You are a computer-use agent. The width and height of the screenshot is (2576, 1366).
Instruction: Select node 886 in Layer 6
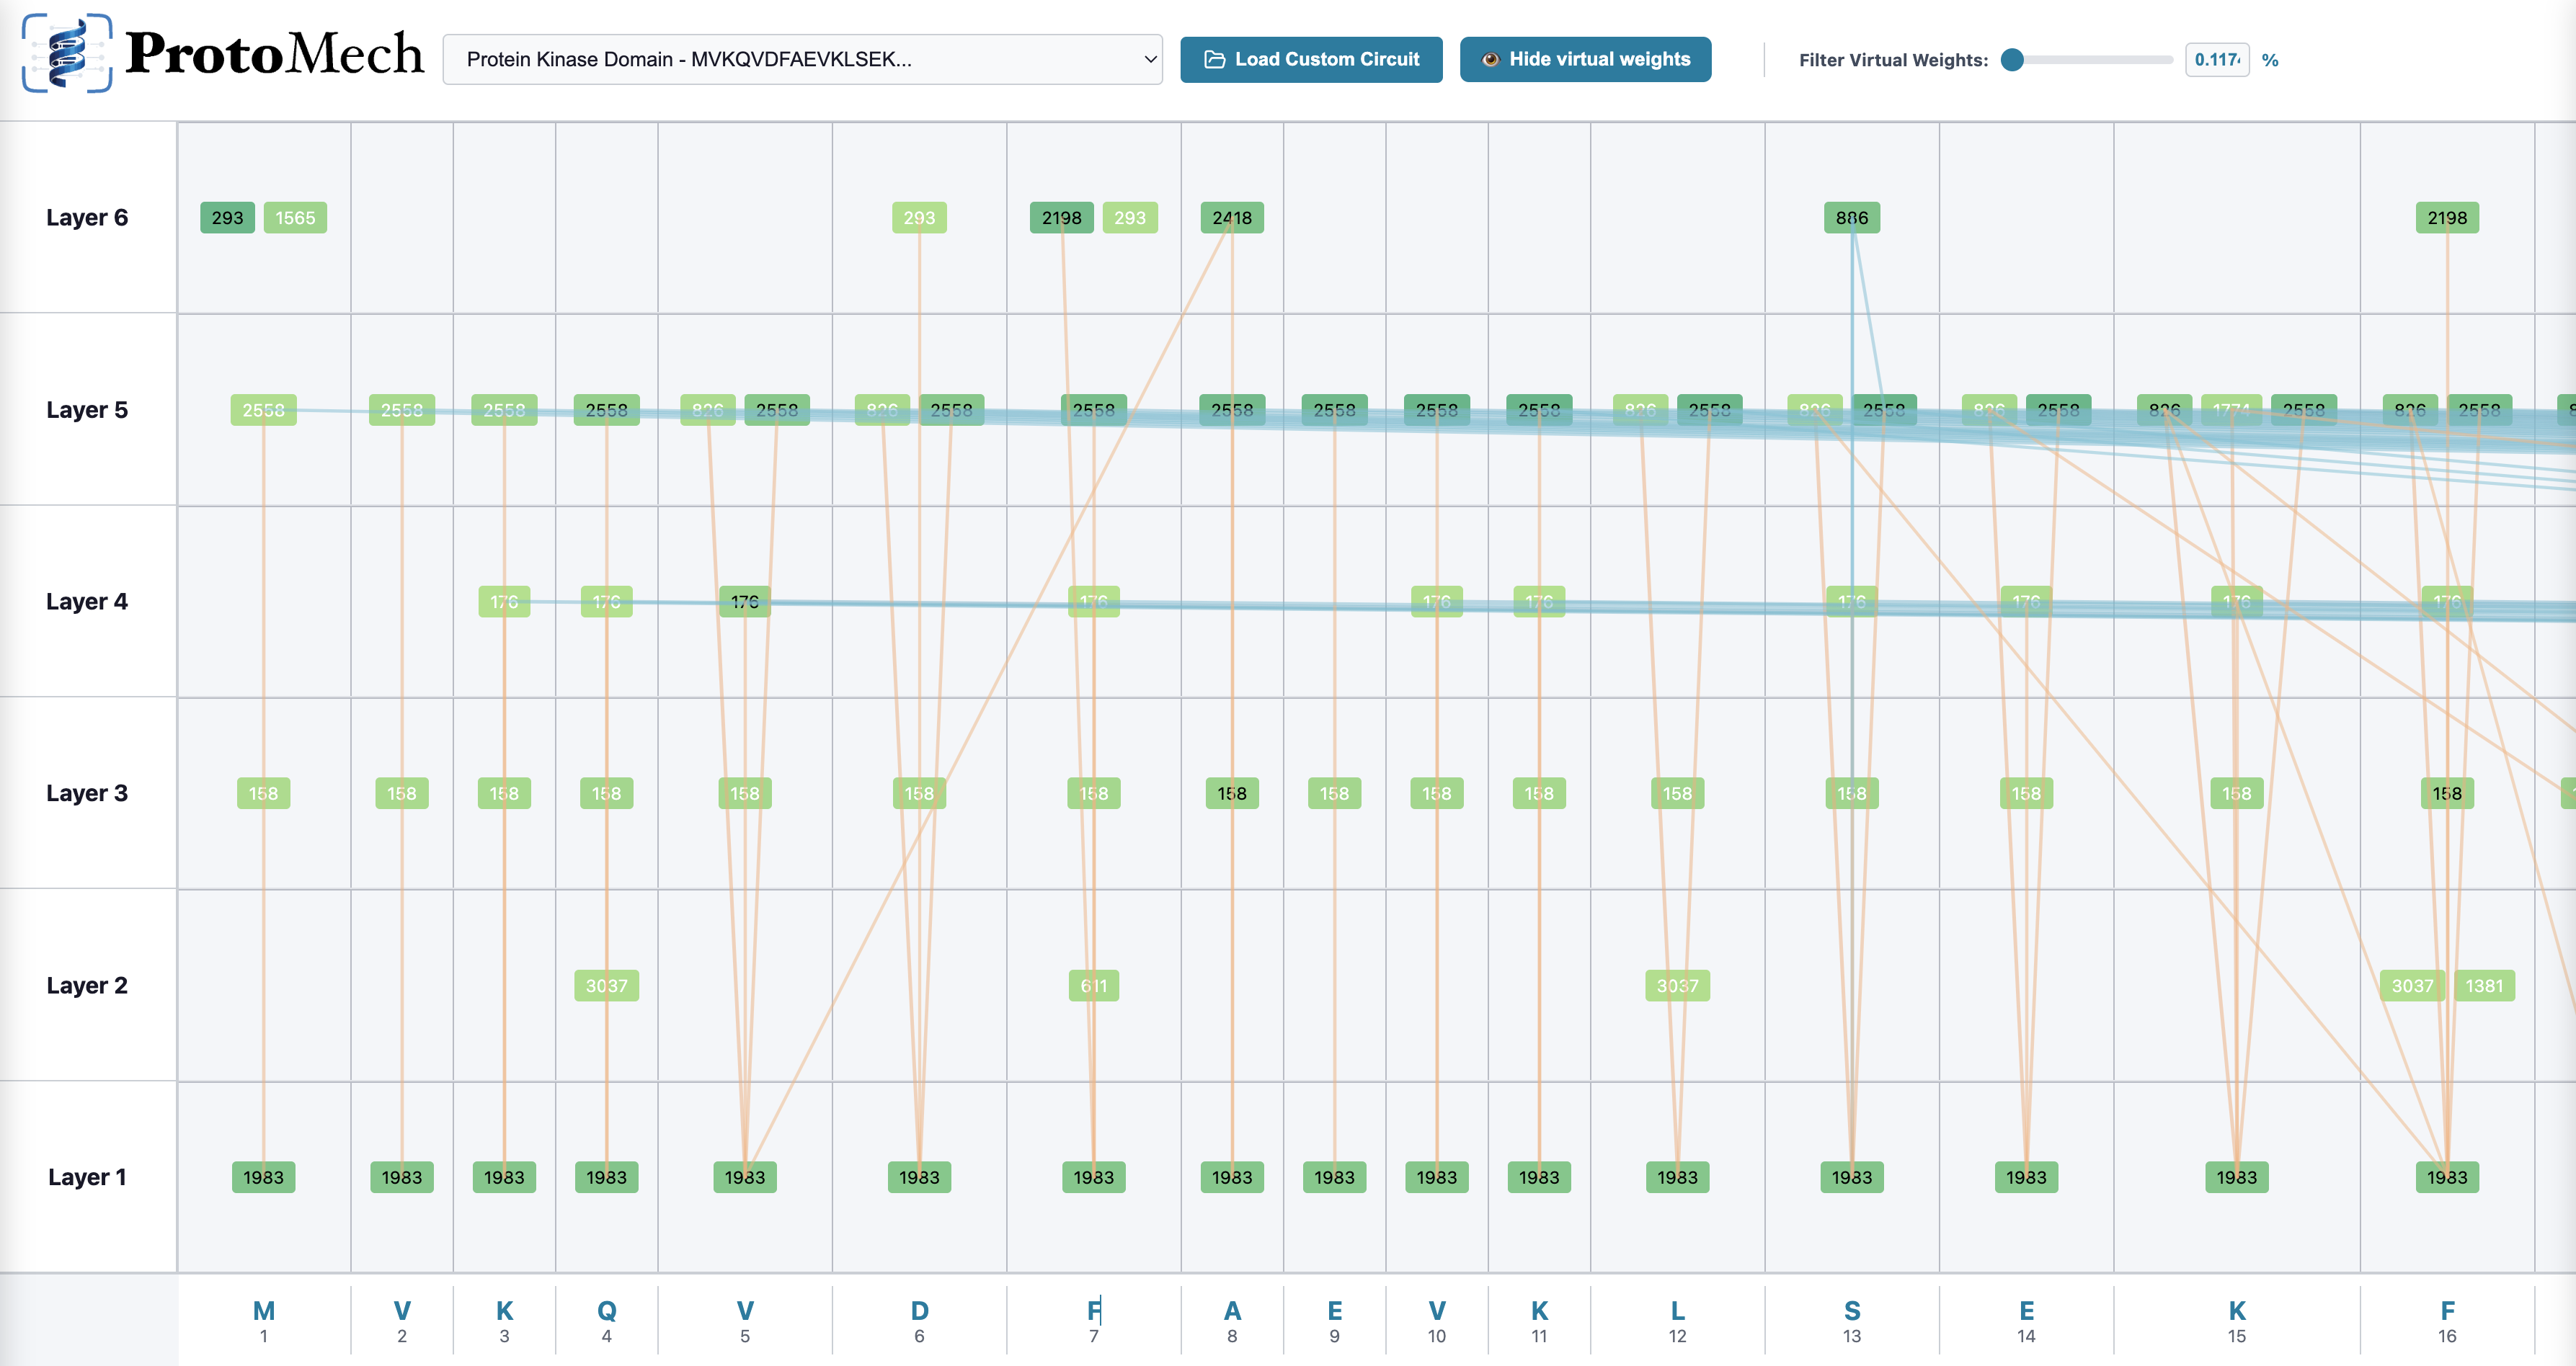(x=1851, y=218)
